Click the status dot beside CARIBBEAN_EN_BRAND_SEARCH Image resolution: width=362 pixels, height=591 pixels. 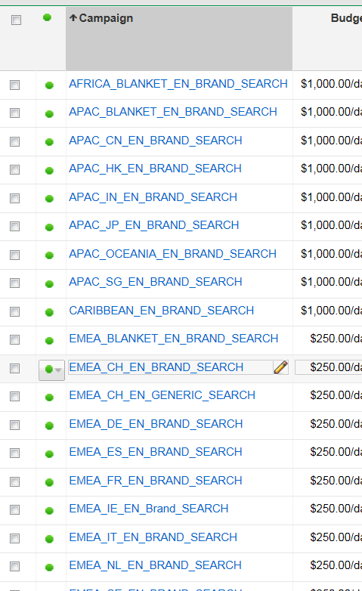(49, 312)
